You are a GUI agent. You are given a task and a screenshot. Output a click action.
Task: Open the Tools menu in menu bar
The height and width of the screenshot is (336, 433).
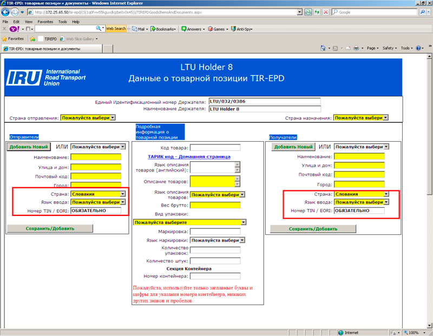63,22
